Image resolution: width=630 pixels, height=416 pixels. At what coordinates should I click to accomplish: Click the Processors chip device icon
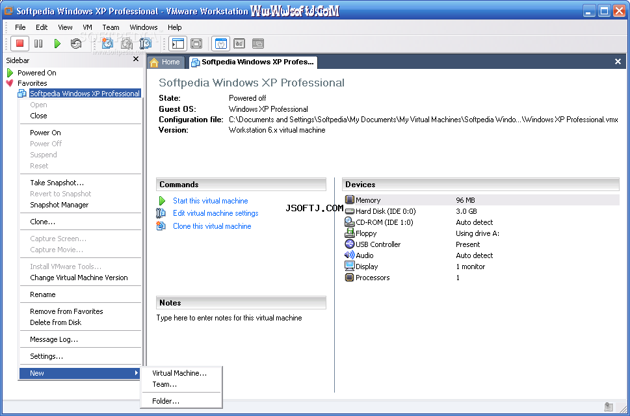click(x=350, y=278)
